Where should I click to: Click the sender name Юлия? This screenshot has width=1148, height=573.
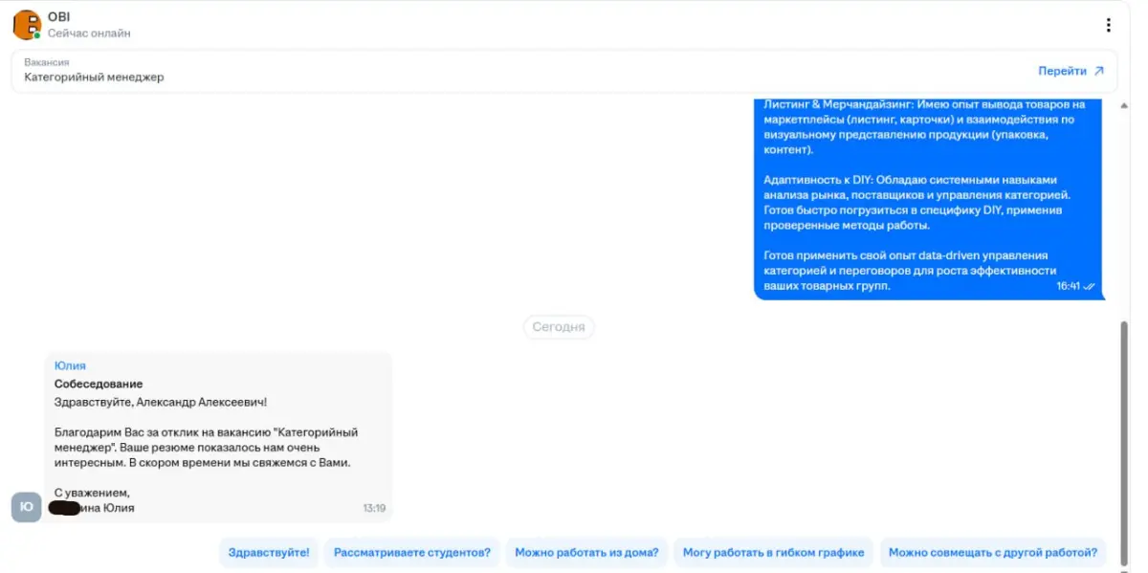(70, 365)
